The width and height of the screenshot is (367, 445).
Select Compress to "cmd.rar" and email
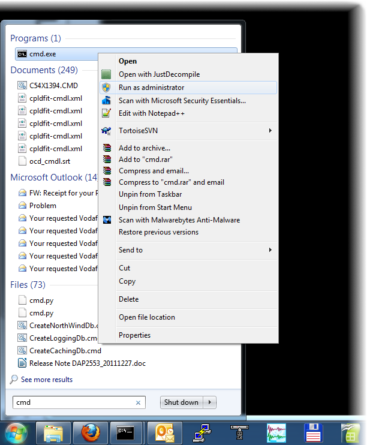(x=188, y=182)
